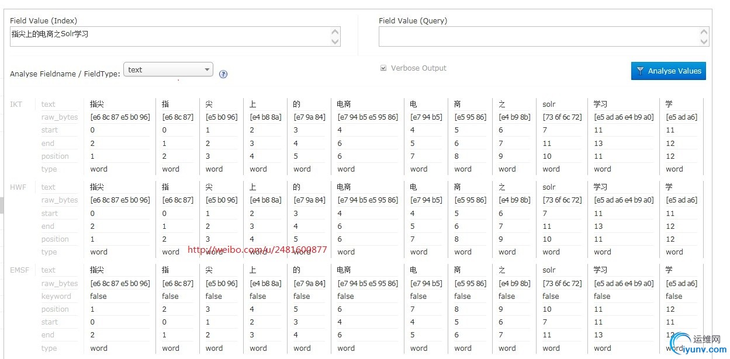The image size is (730, 359).
Task: Click the funnel icon on Analyse Values
Action: click(x=640, y=71)
